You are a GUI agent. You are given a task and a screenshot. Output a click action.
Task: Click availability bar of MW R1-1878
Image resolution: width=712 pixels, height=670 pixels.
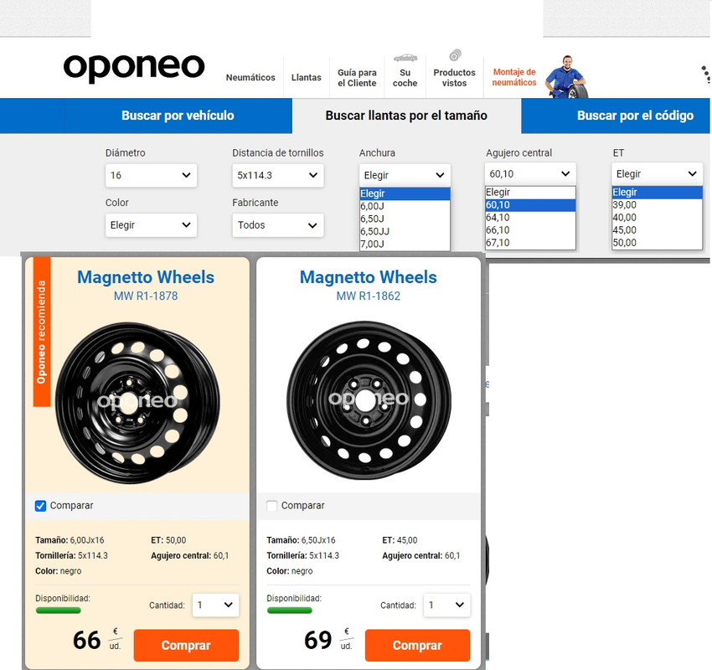pos(58,610)
